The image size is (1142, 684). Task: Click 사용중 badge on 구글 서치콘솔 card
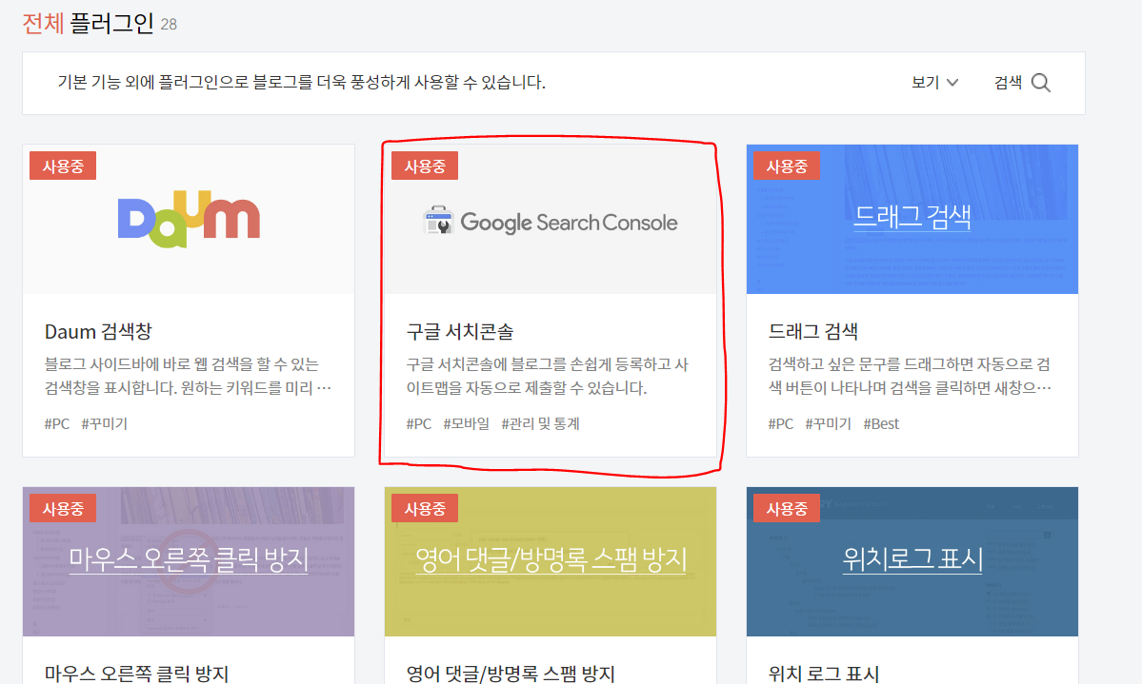(425, 166)
